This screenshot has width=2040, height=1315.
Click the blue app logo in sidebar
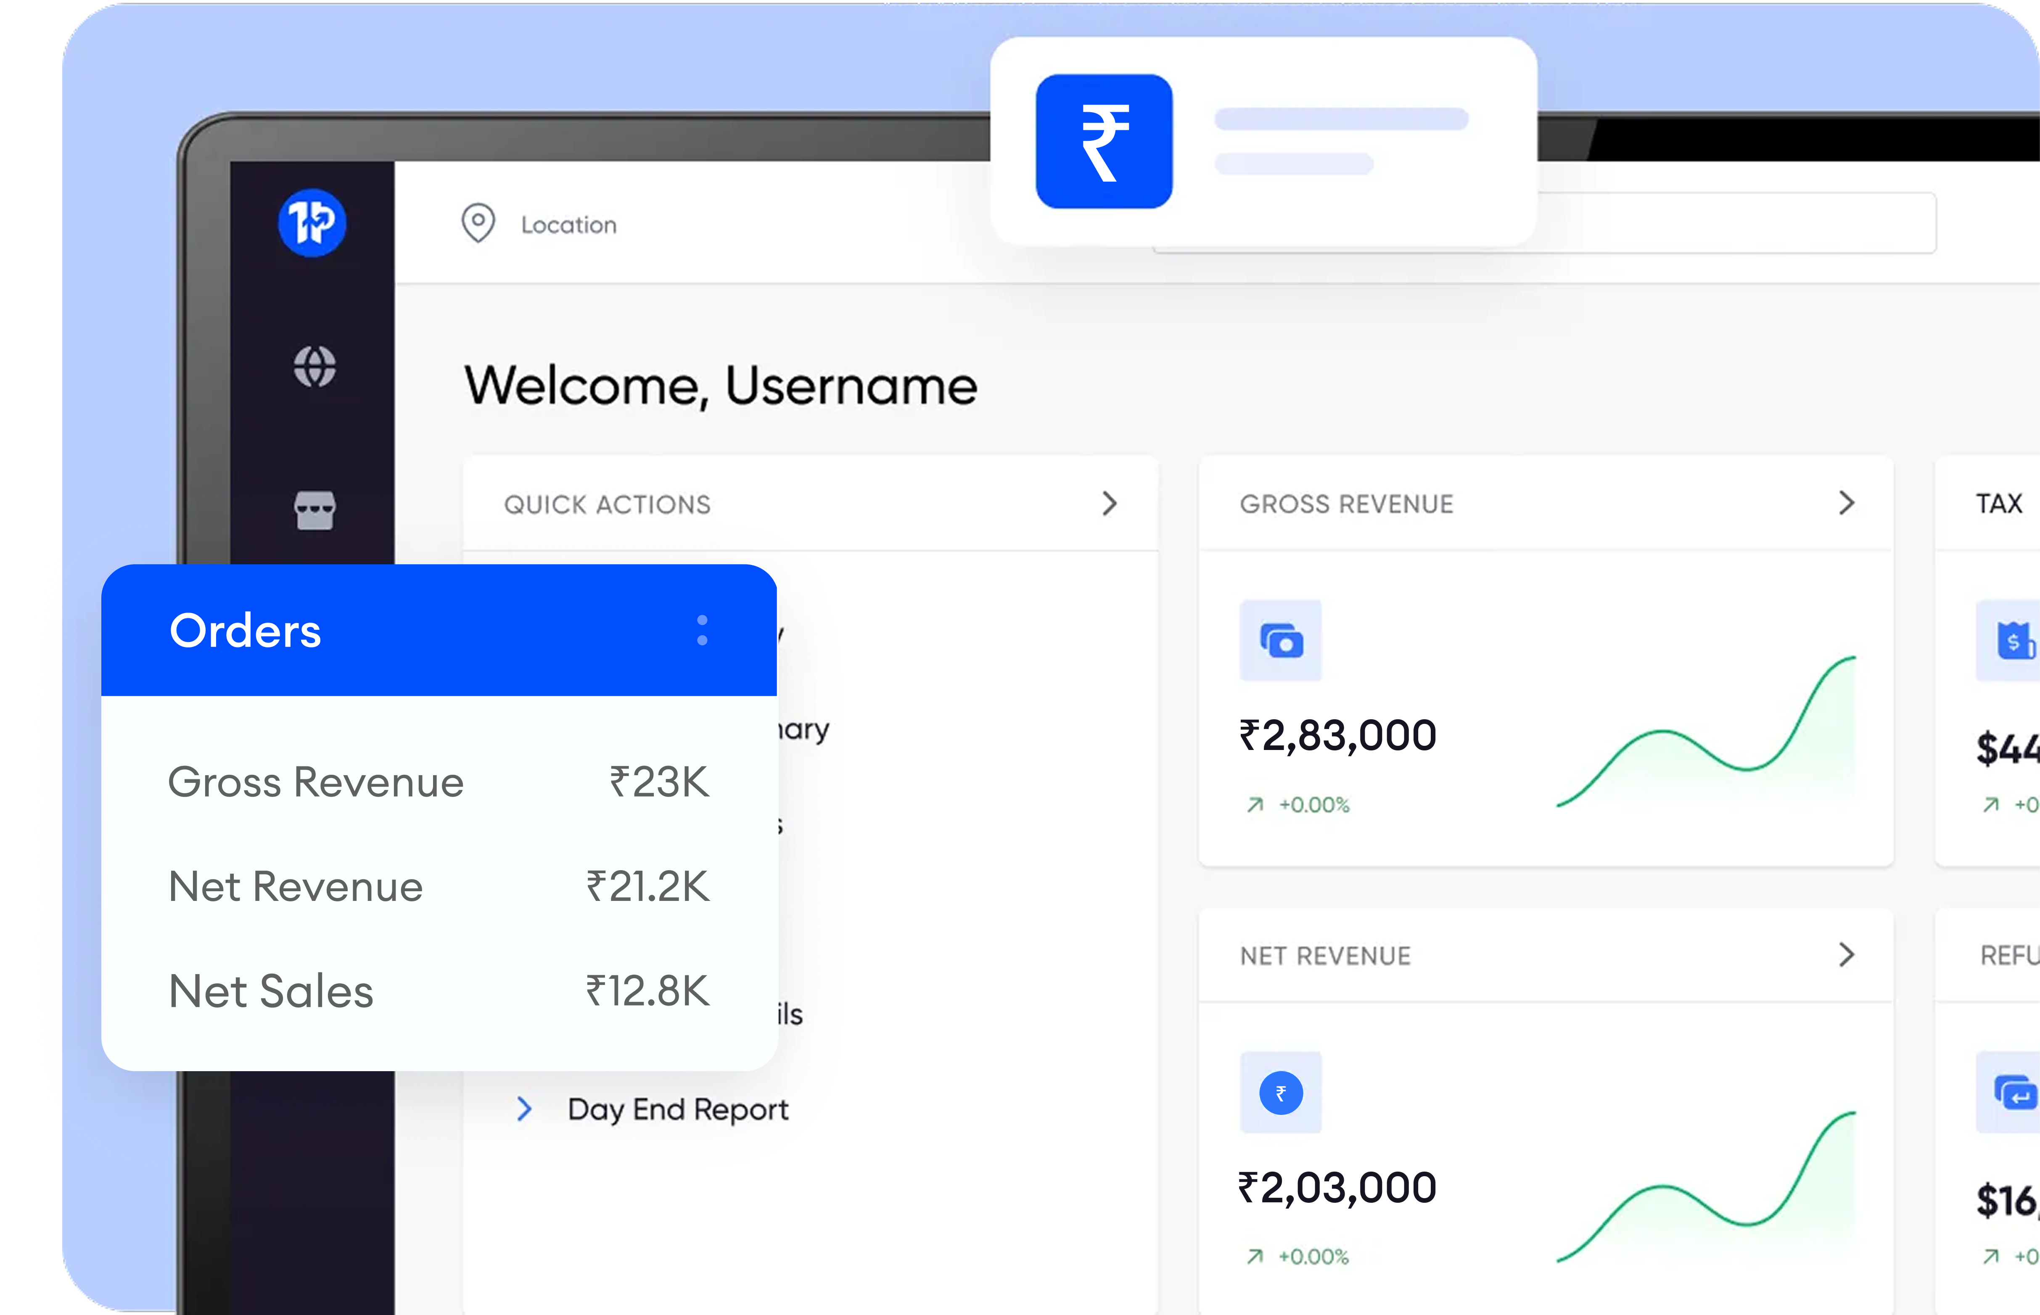coord(312,223)
